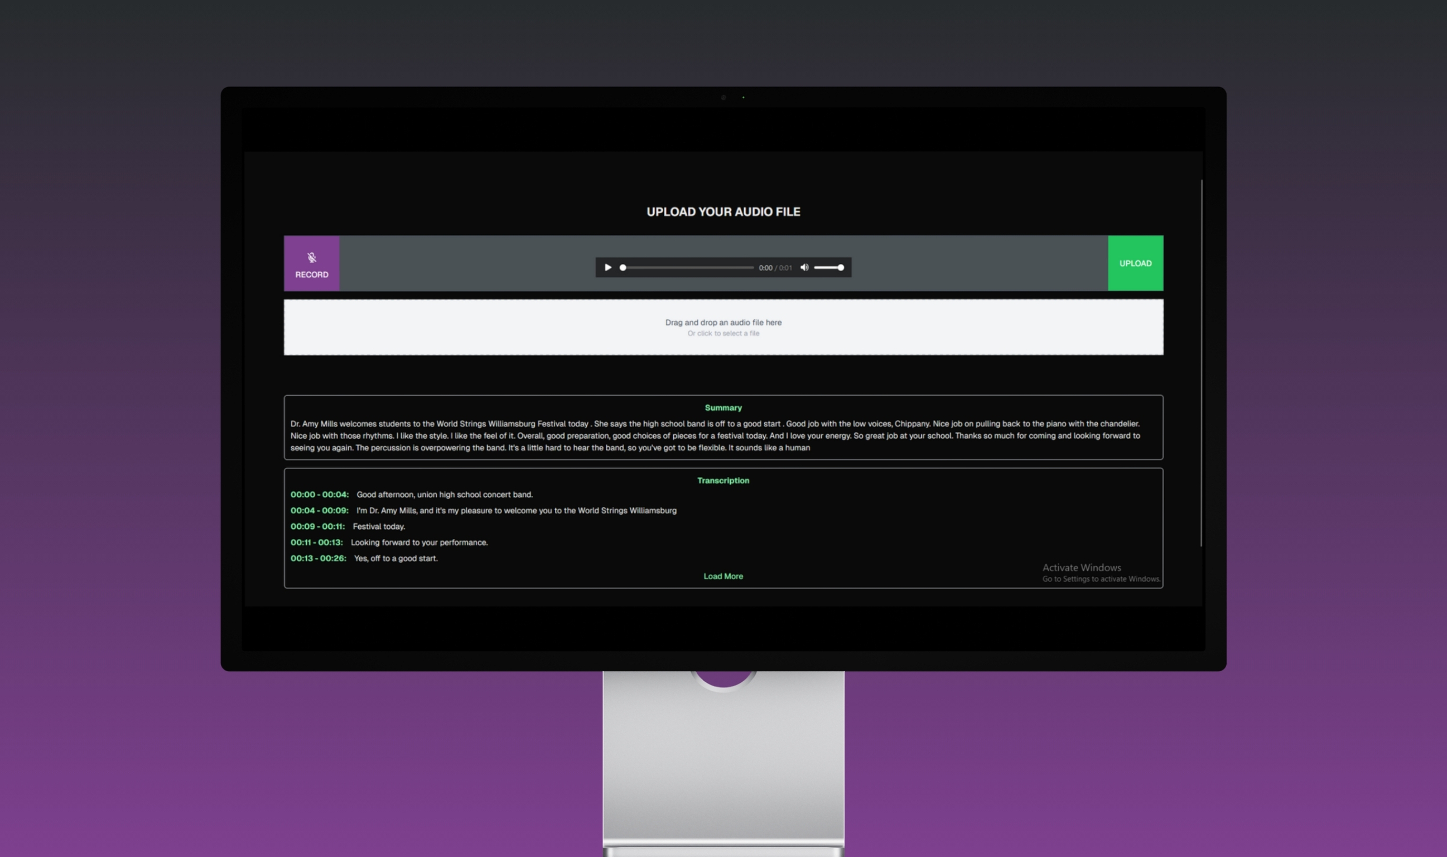Click Load More in Transcription
This screenshot has width=1447, height=857.
coord(723,576)
